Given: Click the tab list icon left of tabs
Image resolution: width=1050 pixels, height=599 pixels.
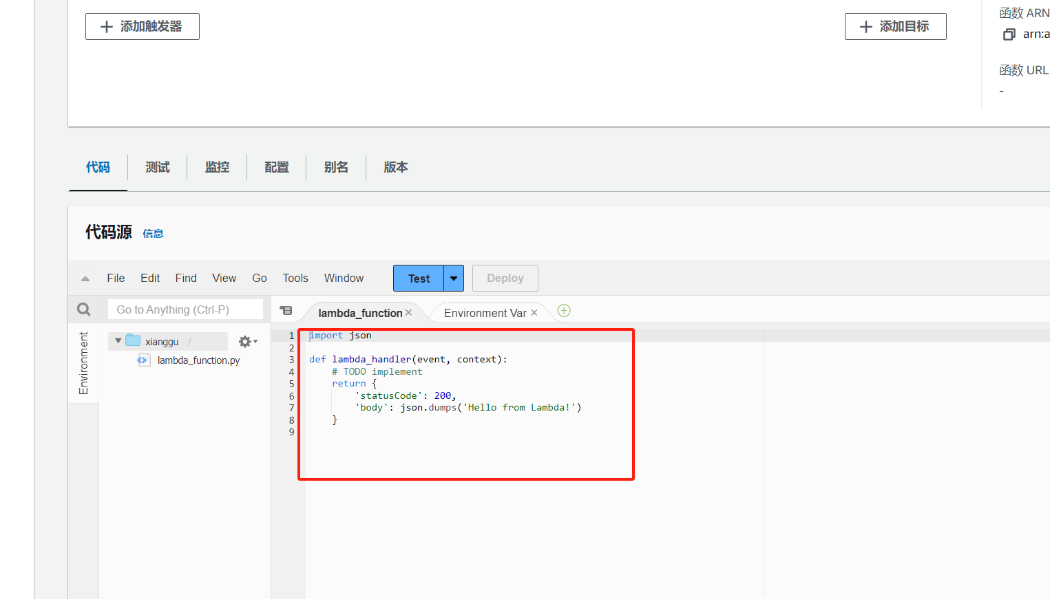Looking at the screenshot, I should point(286,311).
